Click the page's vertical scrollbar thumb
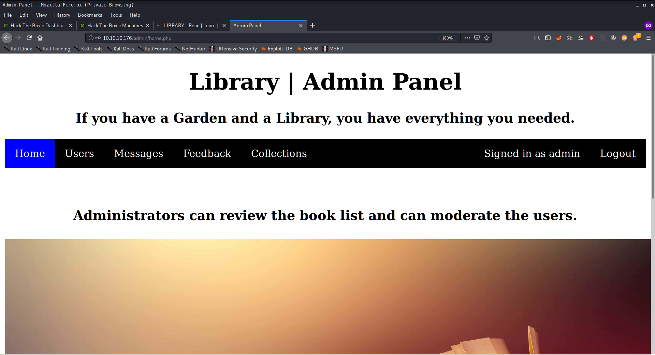Viewport: 655px width, 355px height. pos(653,126)
